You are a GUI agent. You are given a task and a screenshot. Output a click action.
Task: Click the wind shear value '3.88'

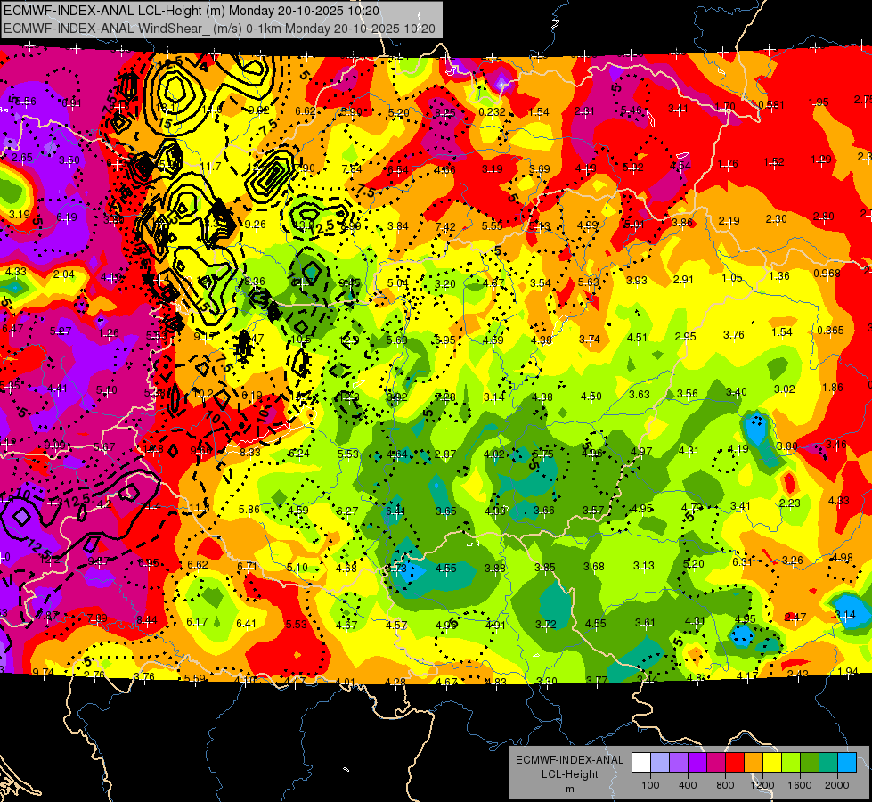coord(495,569)
